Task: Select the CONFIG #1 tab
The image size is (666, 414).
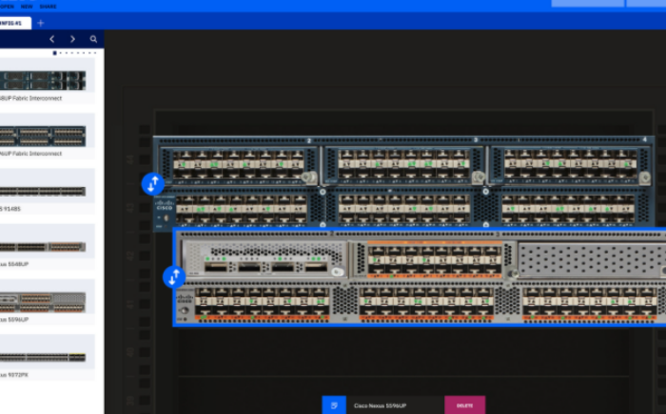Action: (x=15, y=23)
